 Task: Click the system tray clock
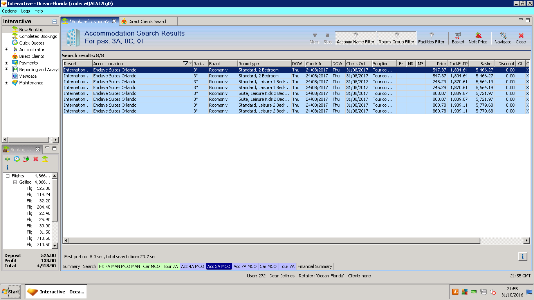coord(512,292)
